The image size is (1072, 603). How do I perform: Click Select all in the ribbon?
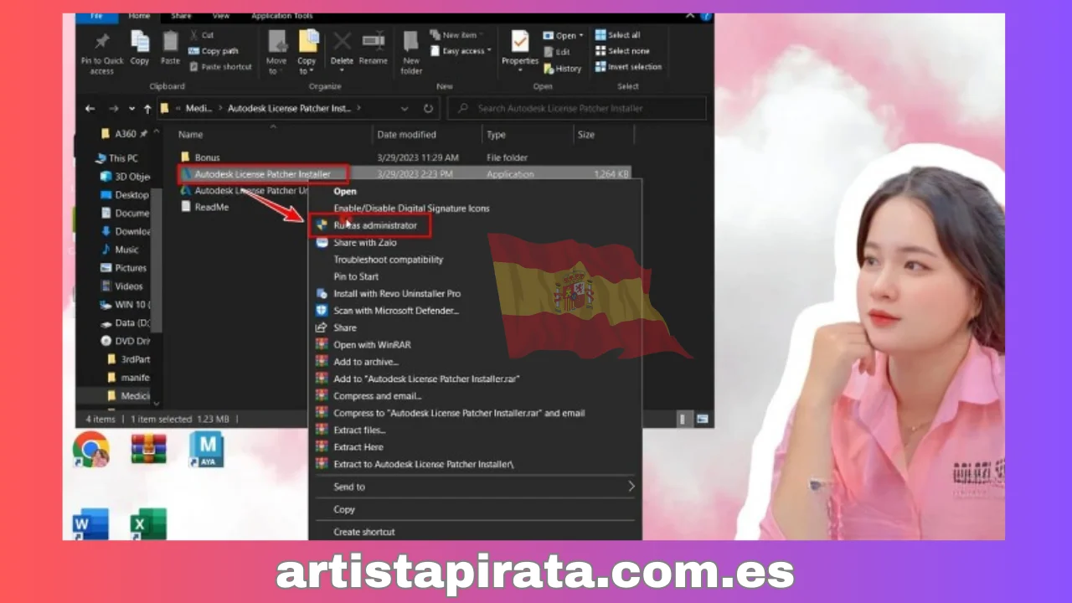click(618, 35)
